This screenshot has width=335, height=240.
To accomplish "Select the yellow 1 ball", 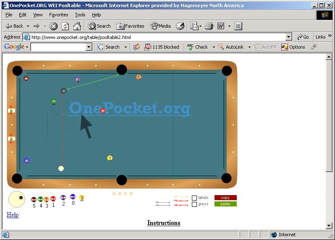I will (x=110, y=158).
